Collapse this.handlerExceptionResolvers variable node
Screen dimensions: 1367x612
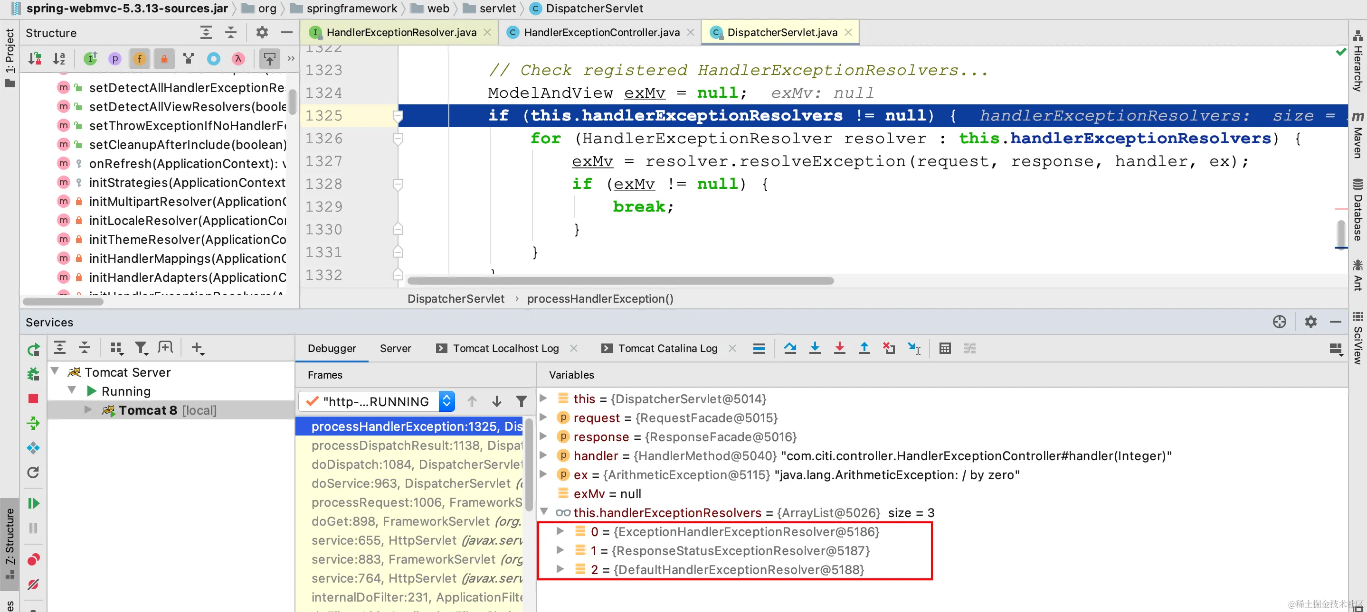click(544, 512)
